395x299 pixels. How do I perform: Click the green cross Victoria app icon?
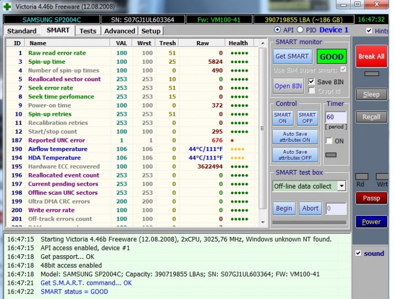[7, 6]
